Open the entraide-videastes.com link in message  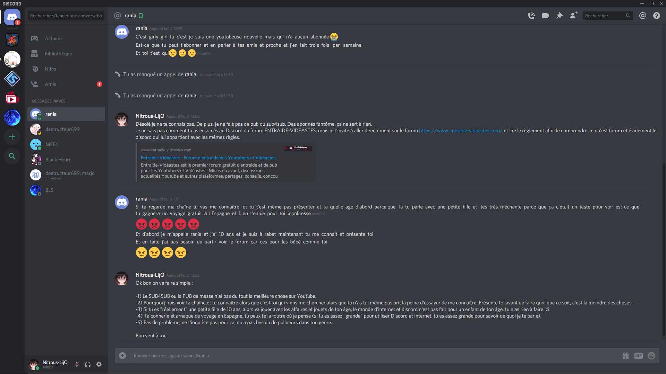coord(460,131)
